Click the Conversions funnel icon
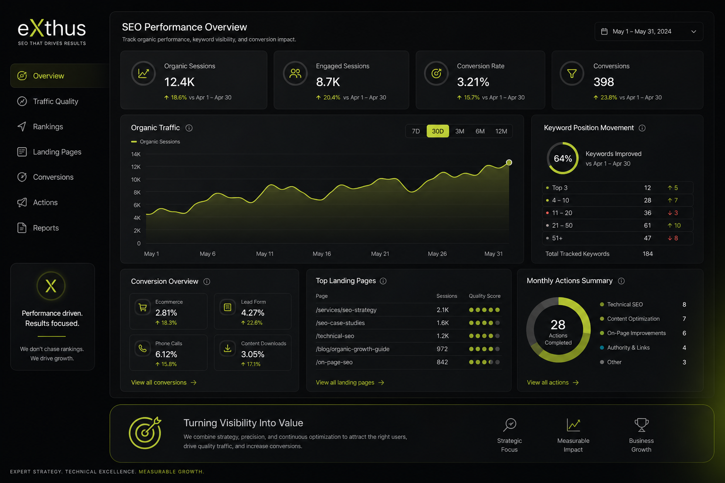This screenshot has height=483, width=725. click(x=572, y=74)
